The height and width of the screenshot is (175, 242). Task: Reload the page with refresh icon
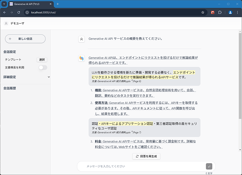[19, 12]
